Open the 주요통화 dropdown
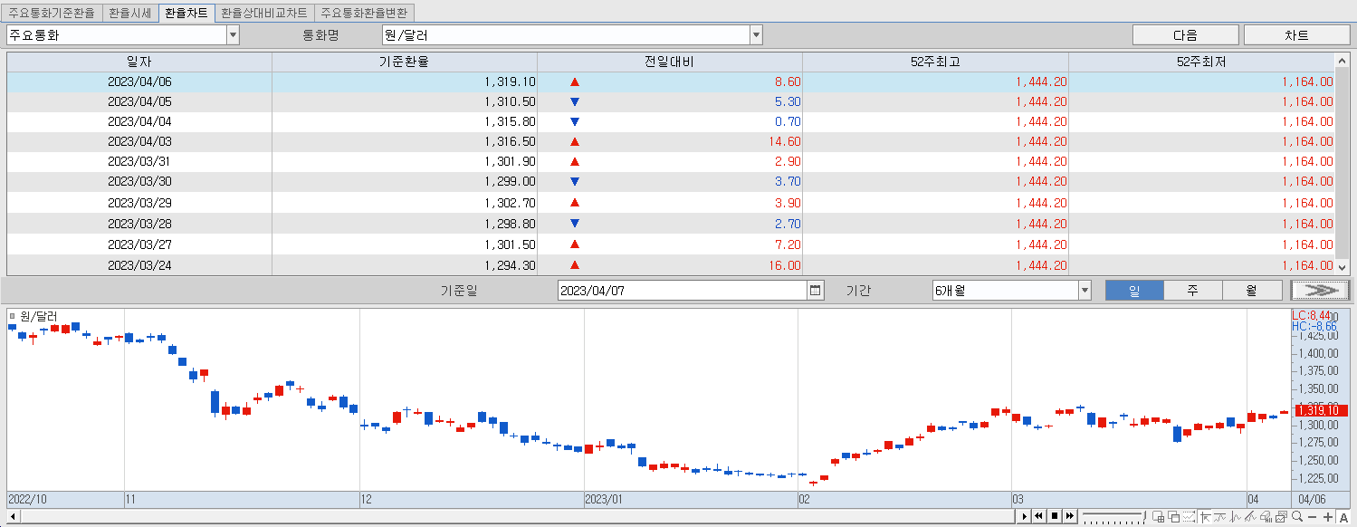The height and width of the screenshot is (527, 1357). [x=233, y=35]
